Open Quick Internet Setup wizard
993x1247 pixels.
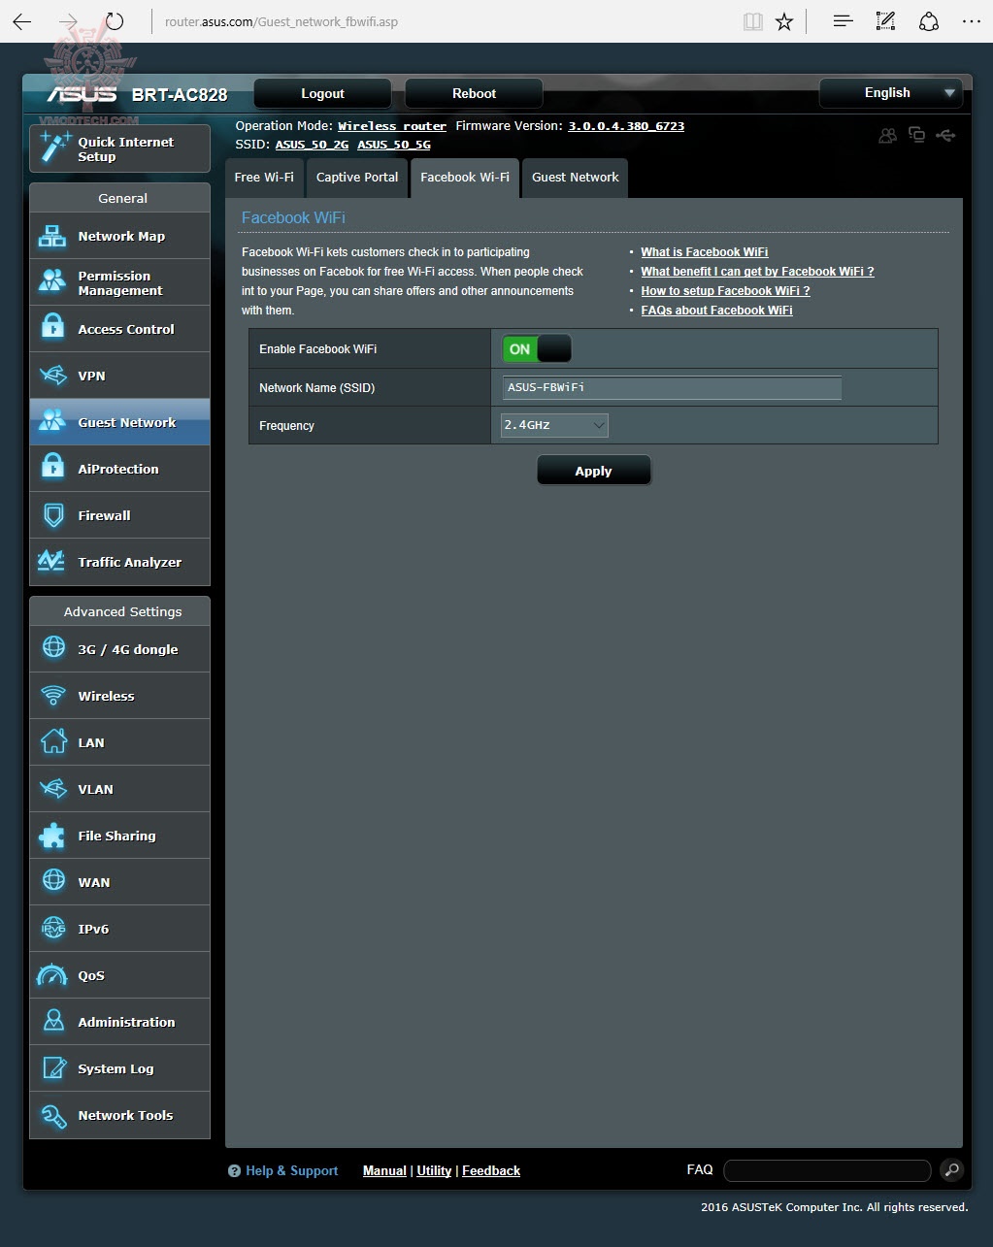click(119, 148)
